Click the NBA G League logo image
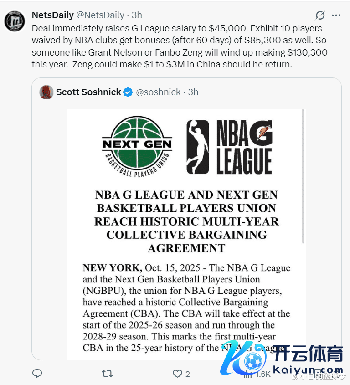Screen dimensions: 350x385 [x=229, y=147]
